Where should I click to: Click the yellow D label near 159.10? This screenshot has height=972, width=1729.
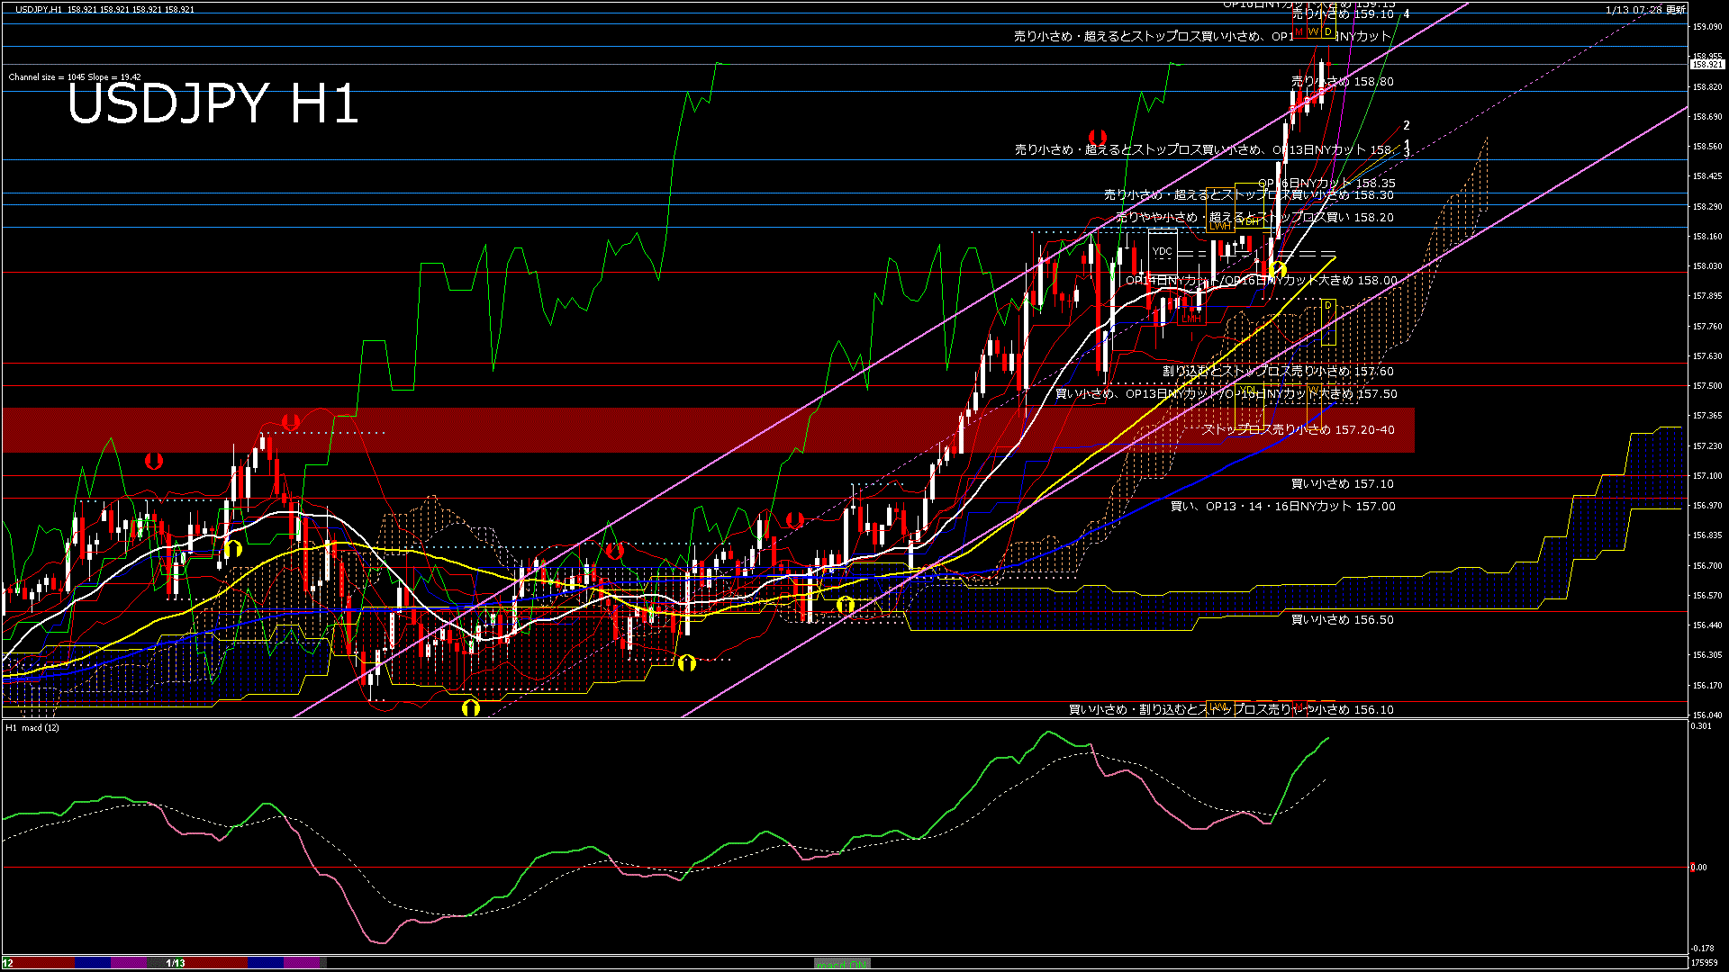click(1327, 32)
